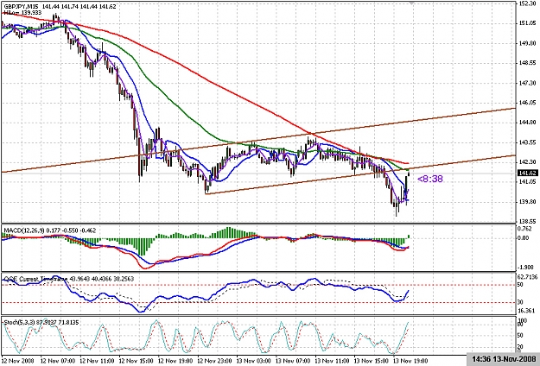This screenshot has height=366, width=540.
Task: Click the 0.762 MACD scale value
Action: coord(524,228)
